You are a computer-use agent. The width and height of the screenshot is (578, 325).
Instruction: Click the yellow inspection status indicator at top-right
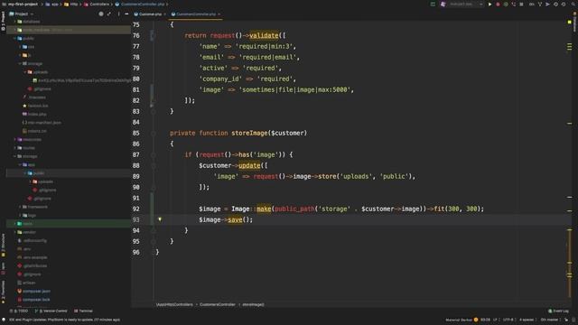click(x=570, y=22)
